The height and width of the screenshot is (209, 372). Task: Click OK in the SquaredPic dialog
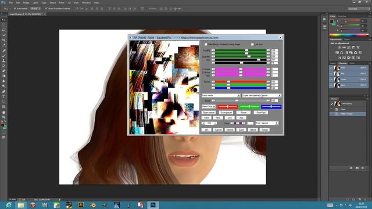206,130
